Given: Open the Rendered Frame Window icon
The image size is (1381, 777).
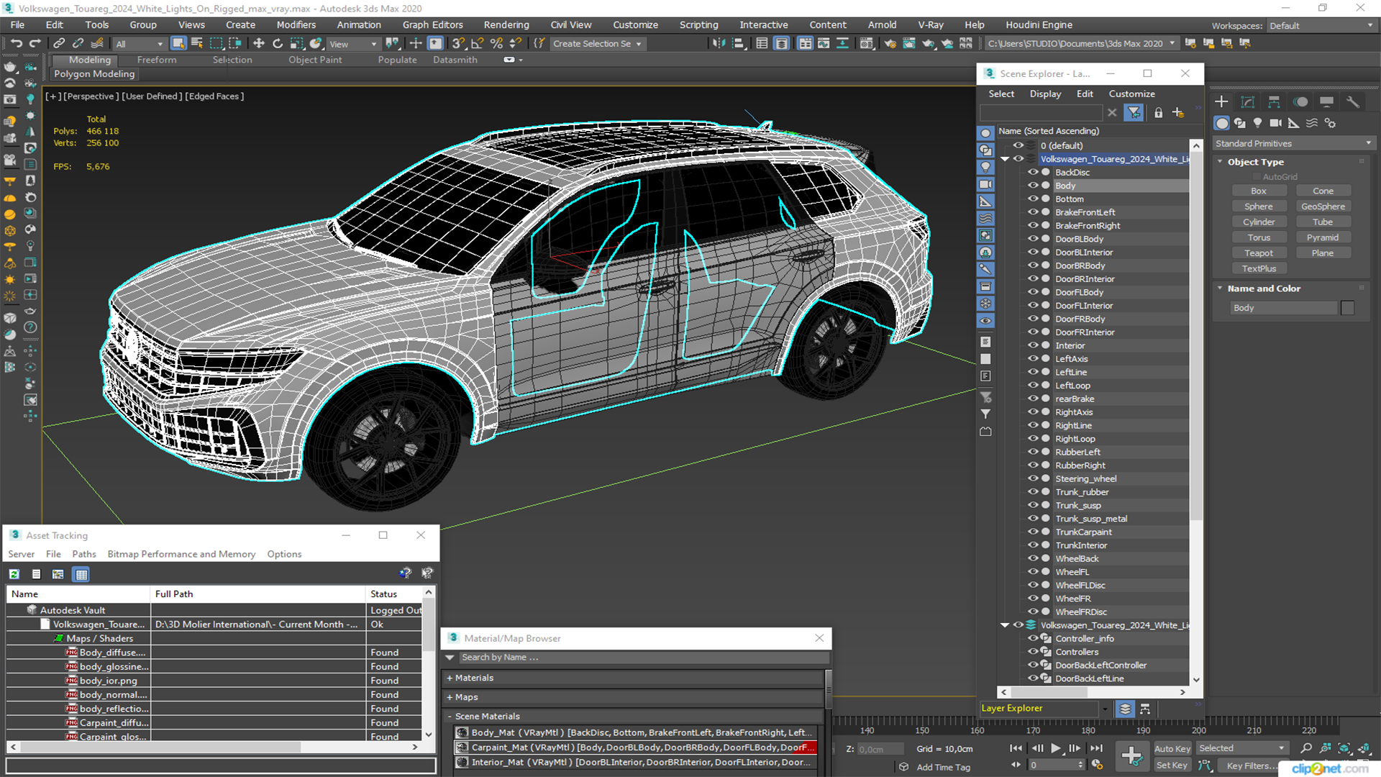Looking at the screenshot, I should 909,43.
